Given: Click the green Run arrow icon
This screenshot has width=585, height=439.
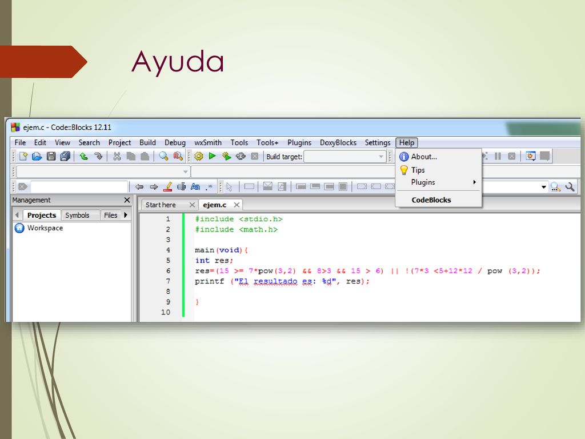Looking at the screenshot, I should tap(213, 156).
